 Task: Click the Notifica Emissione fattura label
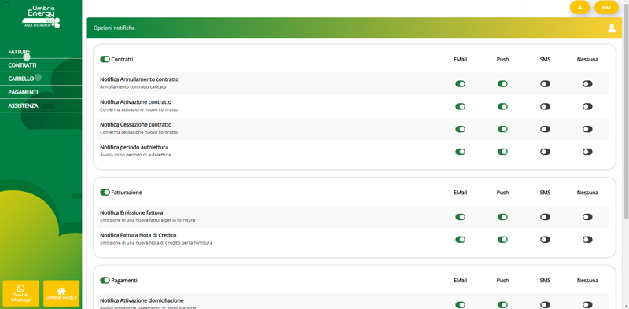click(x=131, y=213)
